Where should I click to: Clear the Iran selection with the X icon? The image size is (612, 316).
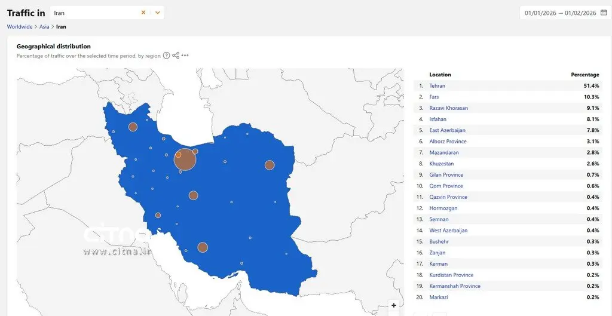tap(143, 13)
